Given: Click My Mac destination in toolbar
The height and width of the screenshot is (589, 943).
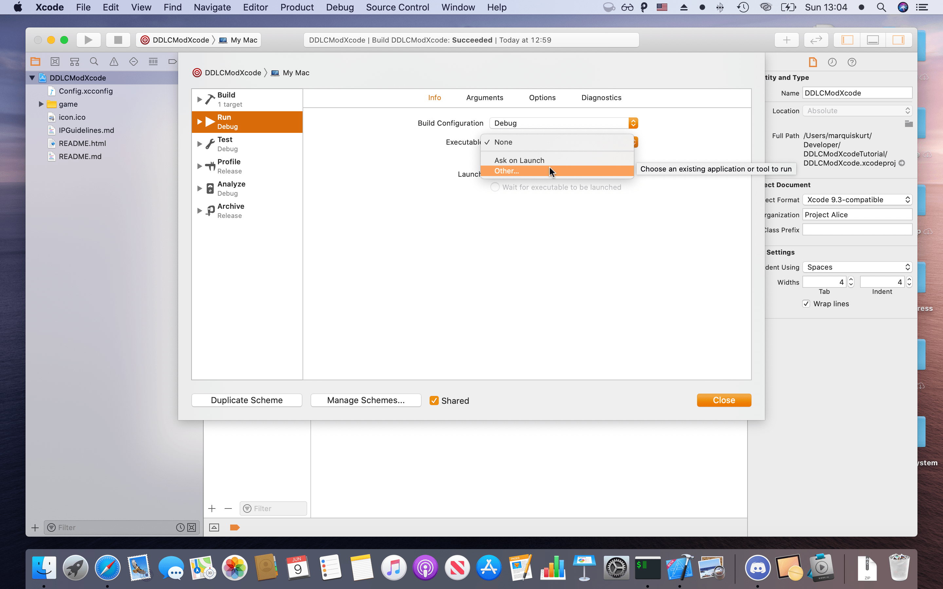Looking at the screenshot, I should [x=238, y=40].
